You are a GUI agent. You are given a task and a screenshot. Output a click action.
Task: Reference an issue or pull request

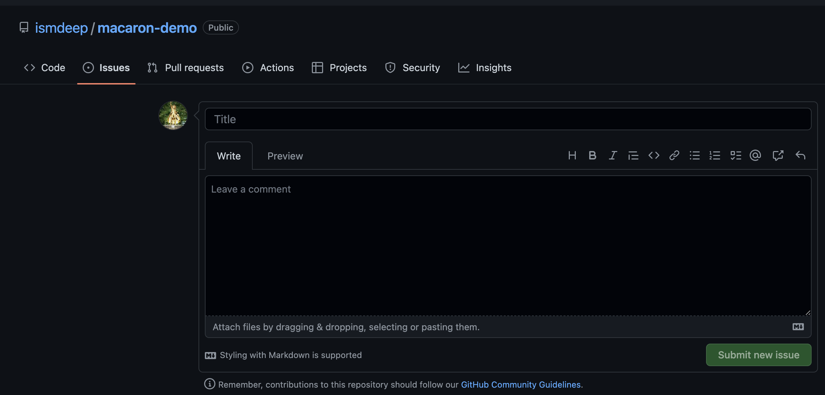pyautogui.click(x=778, y=155)
